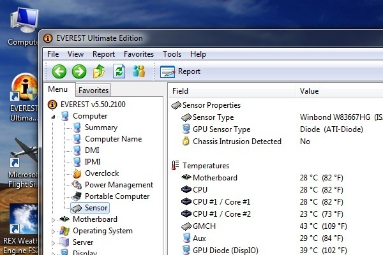Open the Report wizard icon

(x=167, y=72)
